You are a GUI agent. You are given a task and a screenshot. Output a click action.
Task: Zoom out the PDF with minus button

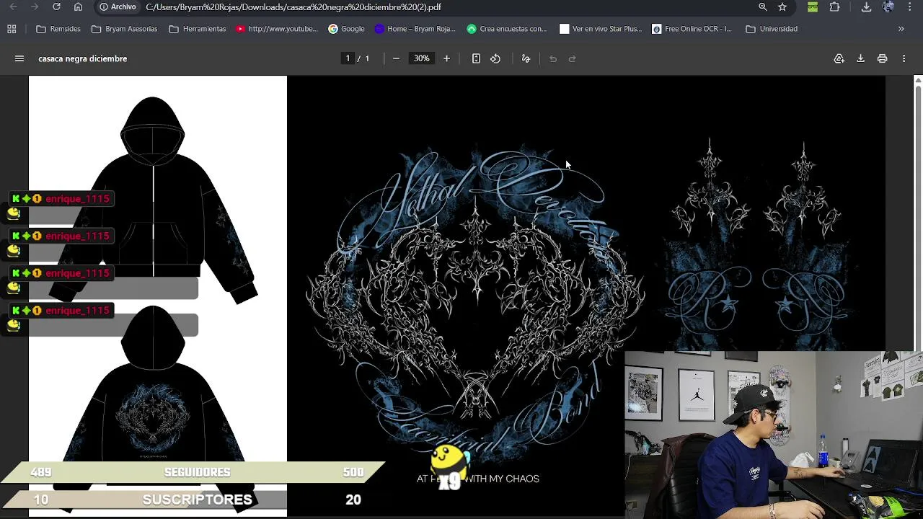click(396, 58)
